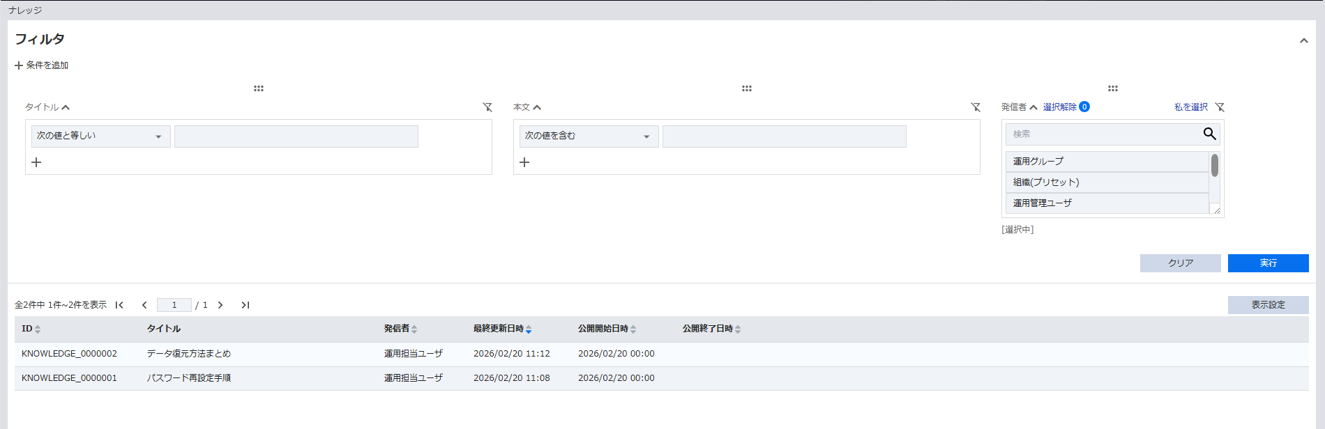Go to the last results page

[245, 305]
